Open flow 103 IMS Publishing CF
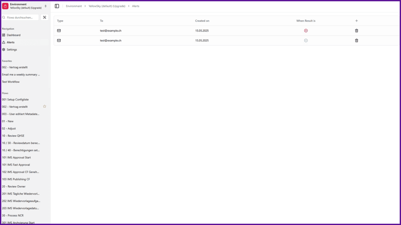401x225 pixels. [x=16, y=179]
